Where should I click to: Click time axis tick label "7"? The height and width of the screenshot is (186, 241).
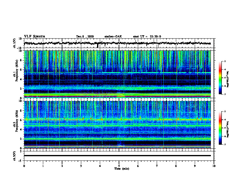coord(157,166)
